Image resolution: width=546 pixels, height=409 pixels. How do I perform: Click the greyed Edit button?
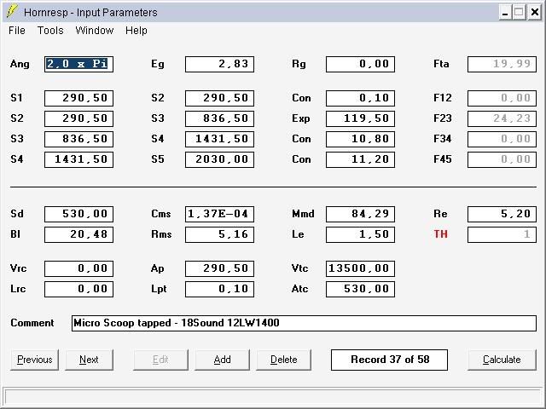[x=160, y=360]
